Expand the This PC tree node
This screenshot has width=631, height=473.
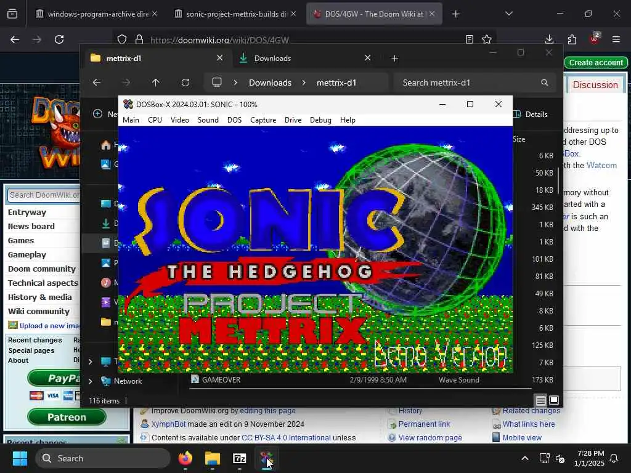[x=90, y=362]
